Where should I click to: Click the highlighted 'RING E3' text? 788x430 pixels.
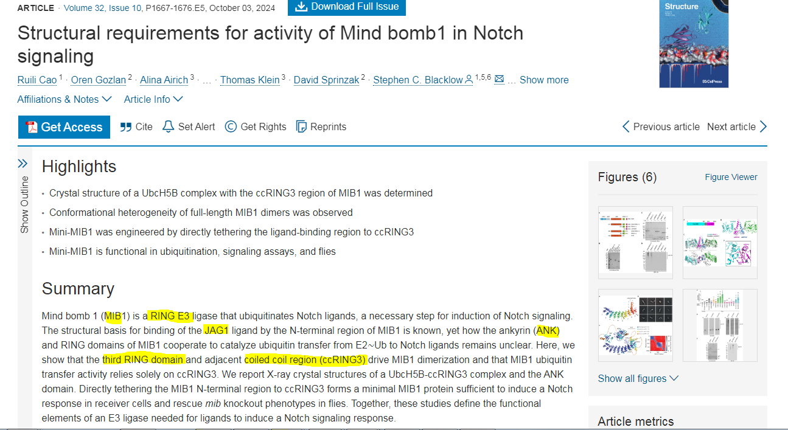pyautogui.click(x=170, y=316)
